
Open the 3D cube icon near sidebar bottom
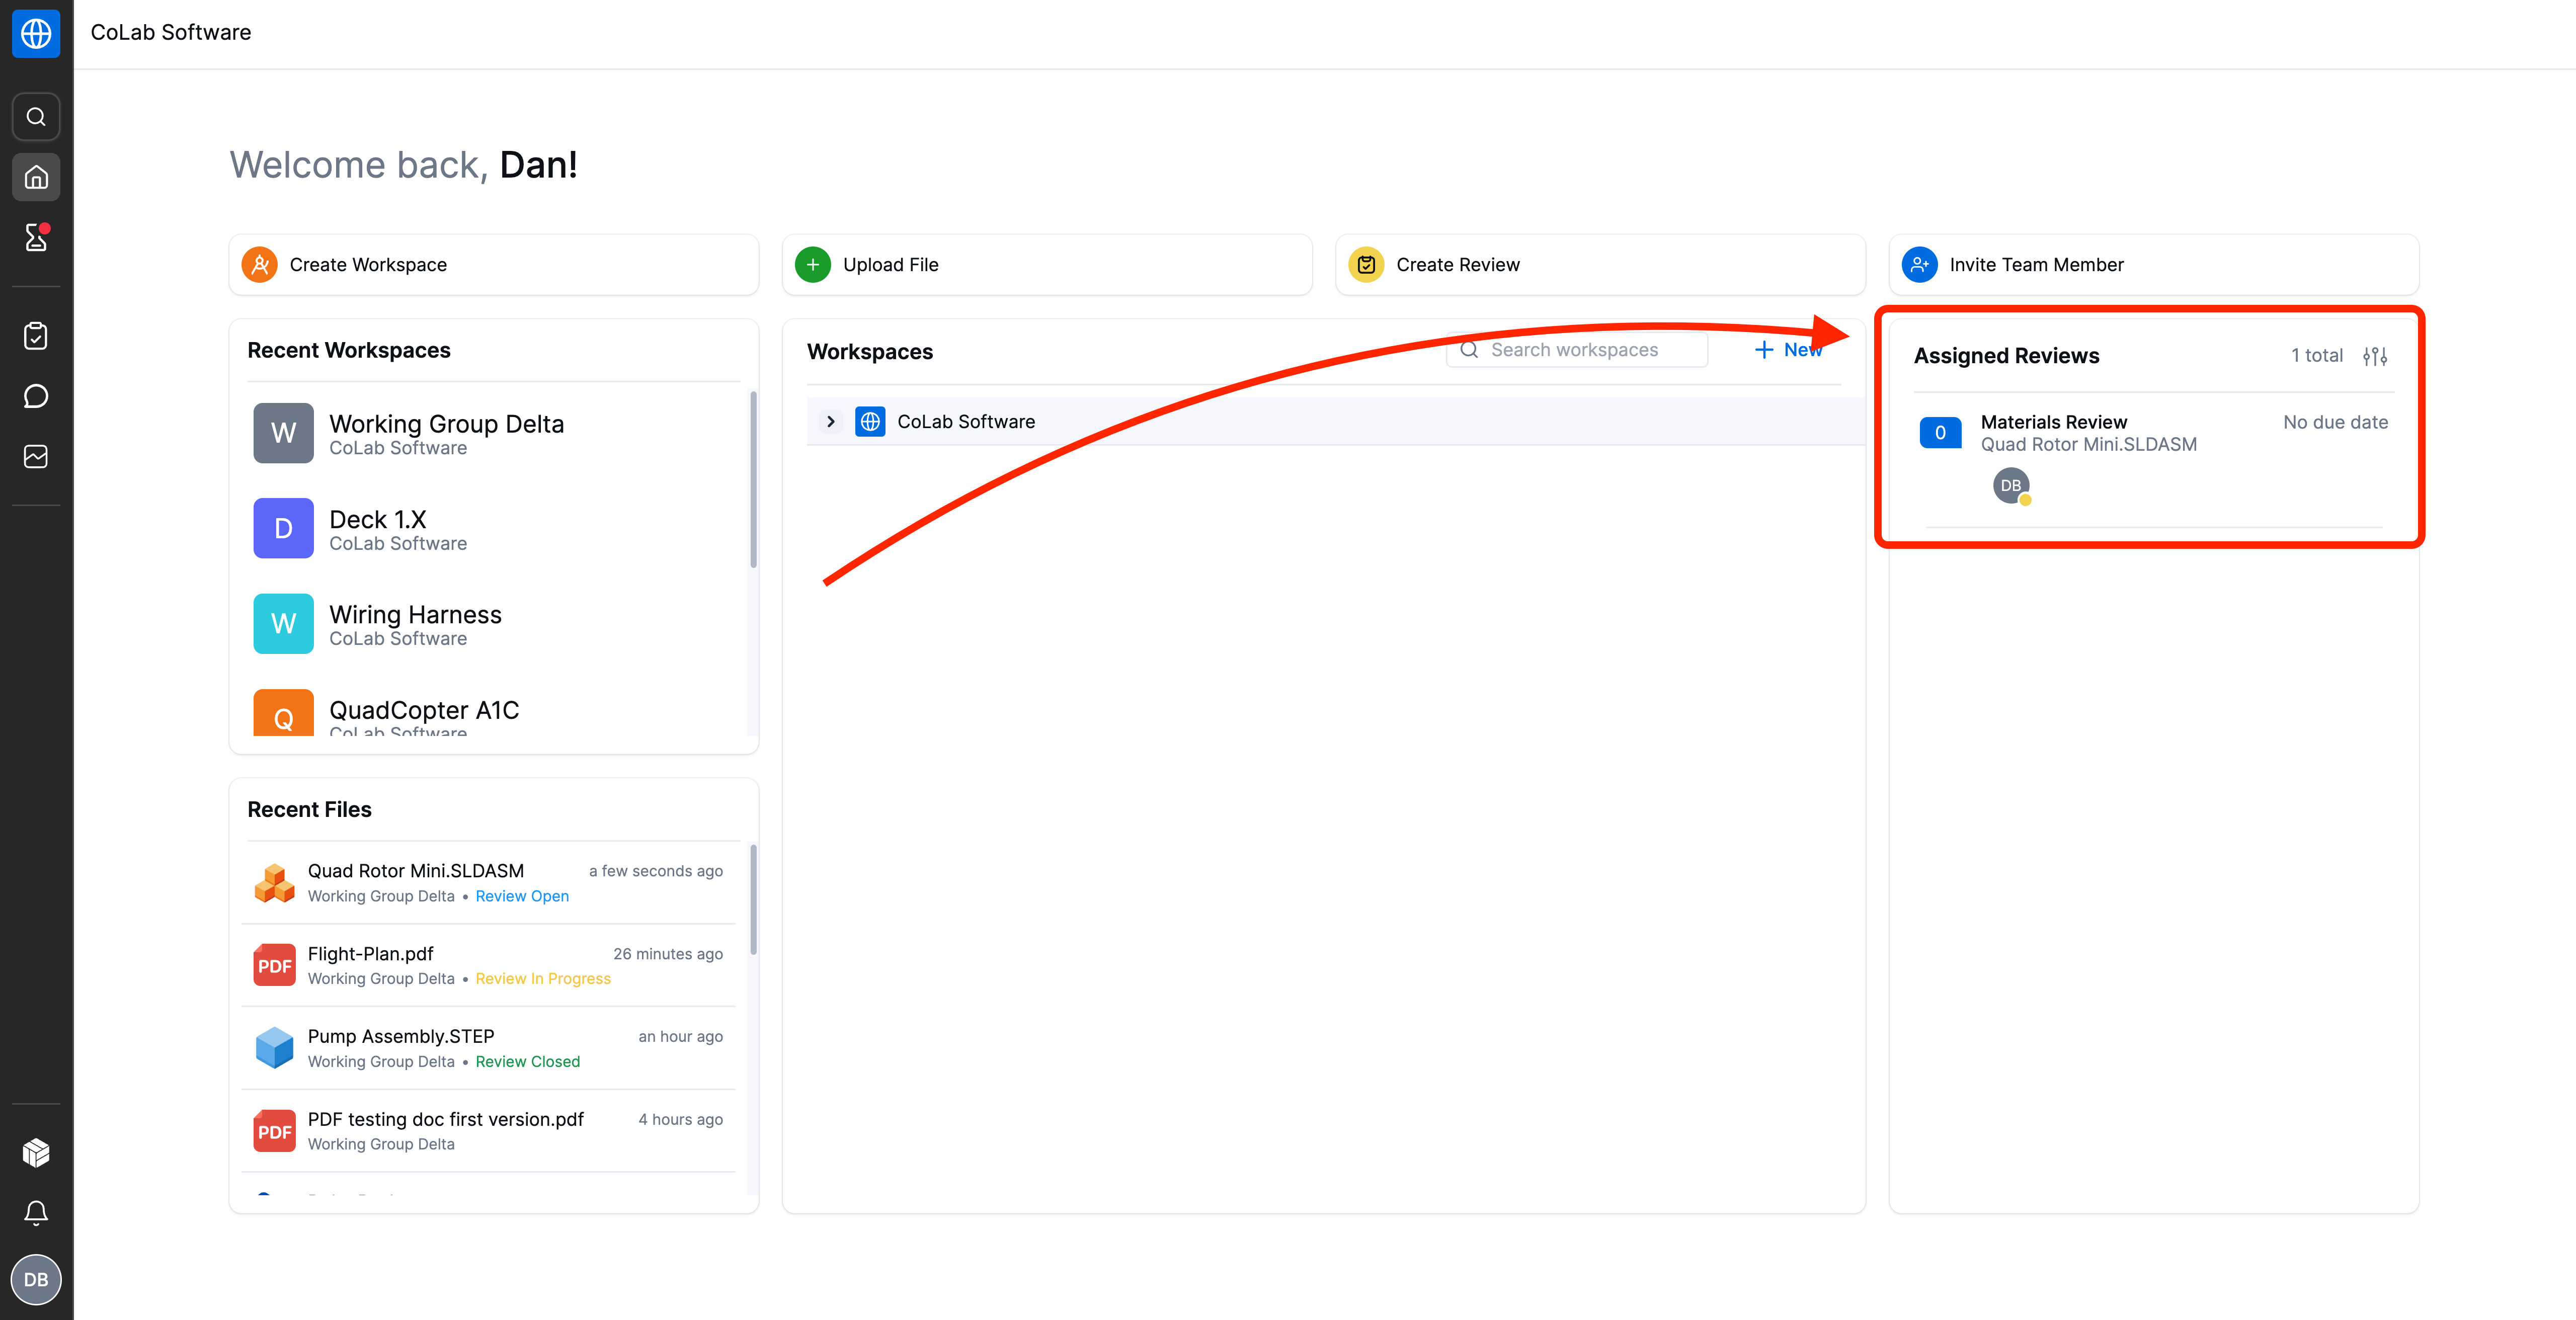click(36, 1153)
